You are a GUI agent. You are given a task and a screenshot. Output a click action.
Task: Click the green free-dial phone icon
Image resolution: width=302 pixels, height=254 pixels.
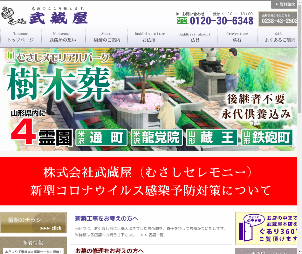click(x=182, y=21)
